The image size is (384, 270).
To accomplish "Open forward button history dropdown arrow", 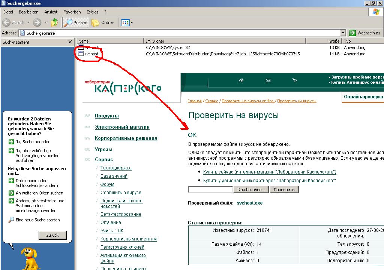I will tap(45, 23).
